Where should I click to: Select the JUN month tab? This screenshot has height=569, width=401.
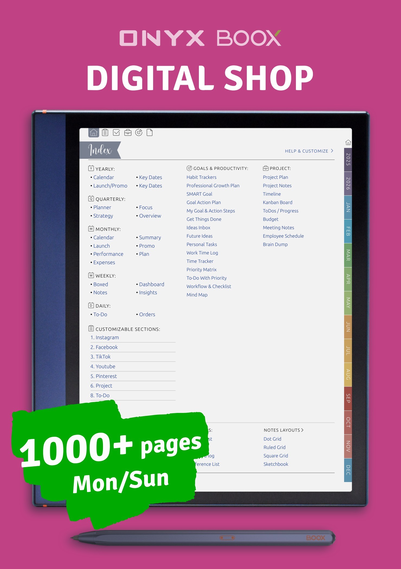(348, 327)
